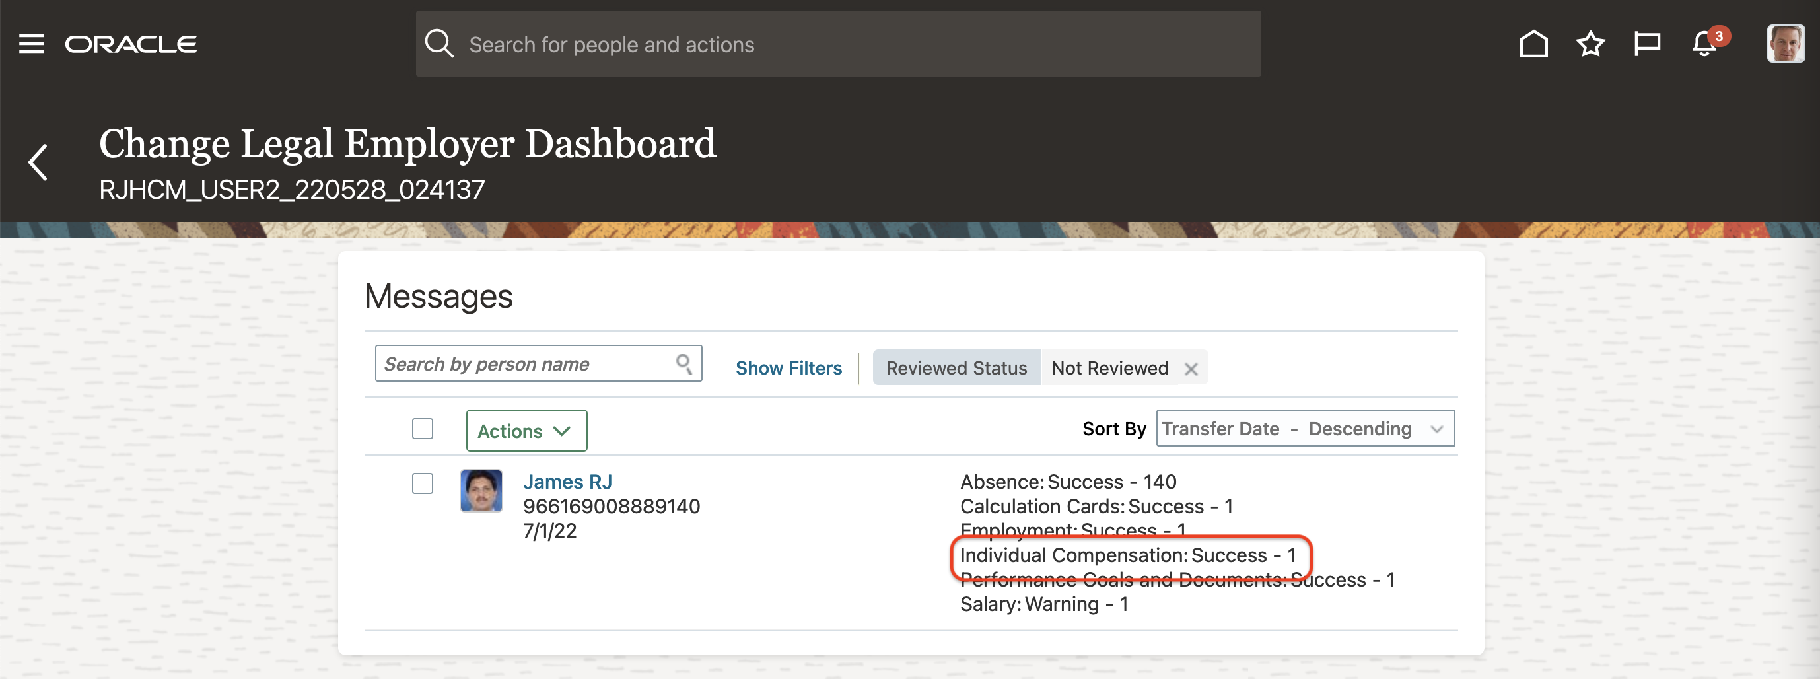The image size is (1820, 679).
Task: Focus the Search by person name field
Action: [526, 364]
